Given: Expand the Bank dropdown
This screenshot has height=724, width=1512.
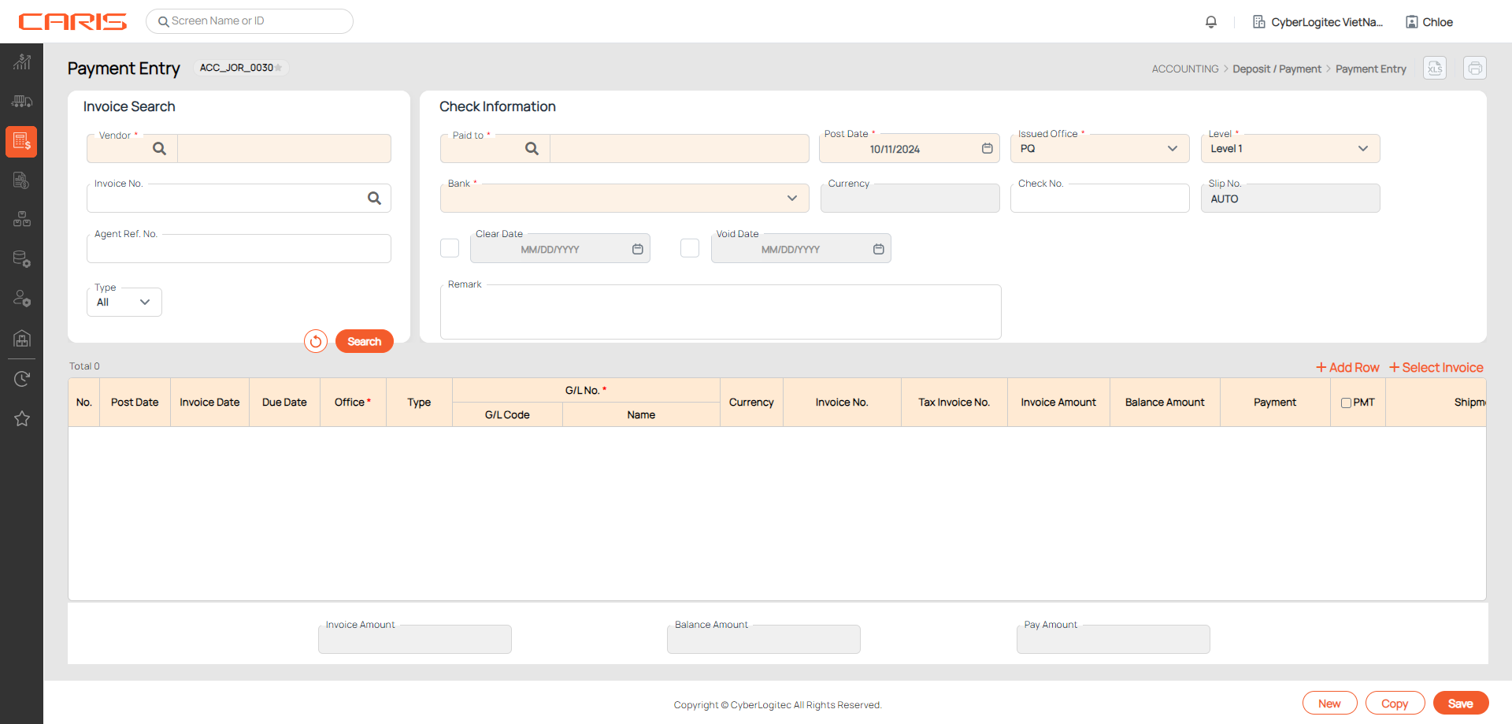Looking at the screenshot, I should point(791,199).
